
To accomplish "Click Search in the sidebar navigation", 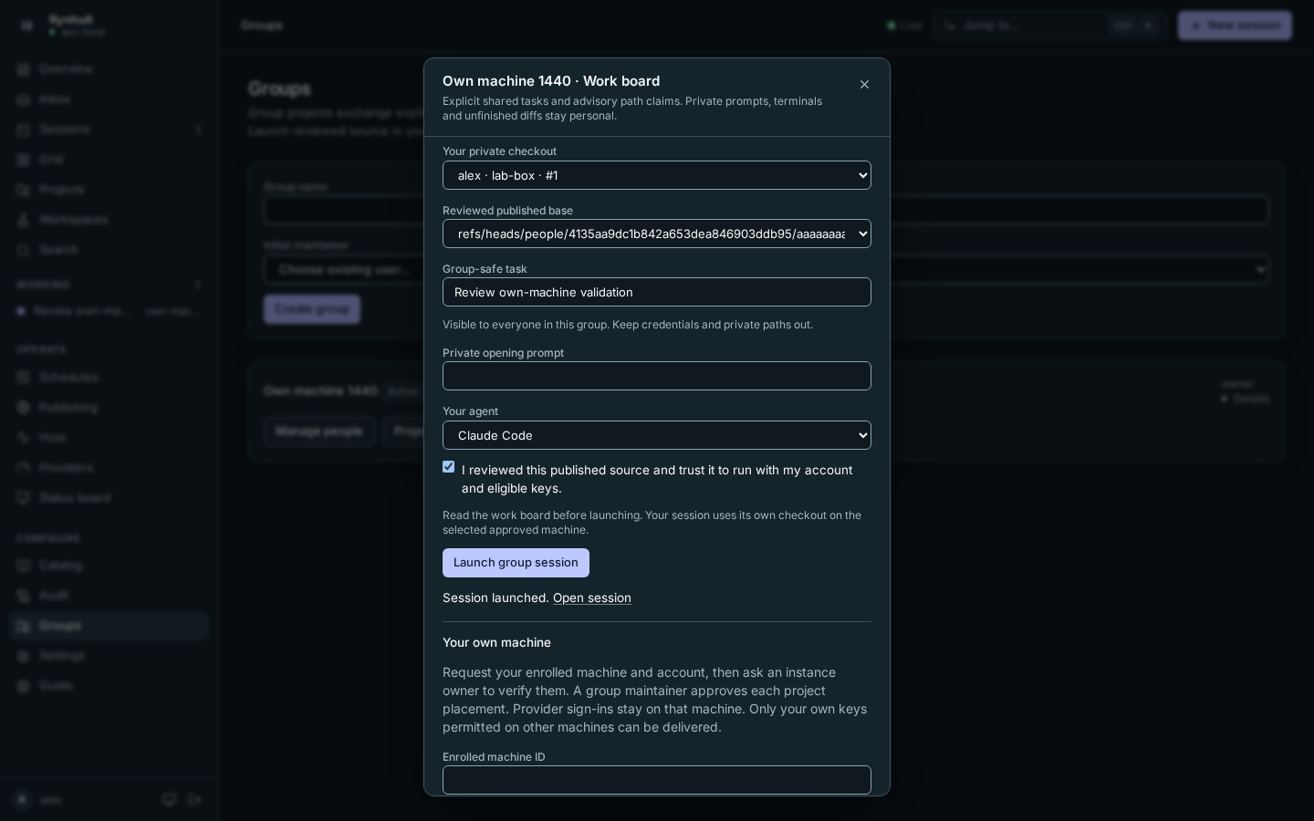I will pyautogui.click(x=109, y=250).
